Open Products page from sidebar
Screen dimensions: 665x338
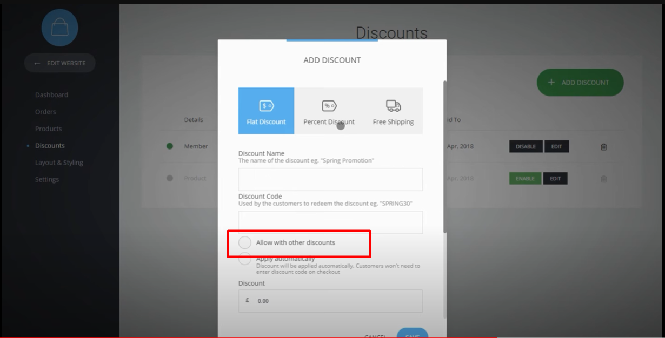[48, 129]
